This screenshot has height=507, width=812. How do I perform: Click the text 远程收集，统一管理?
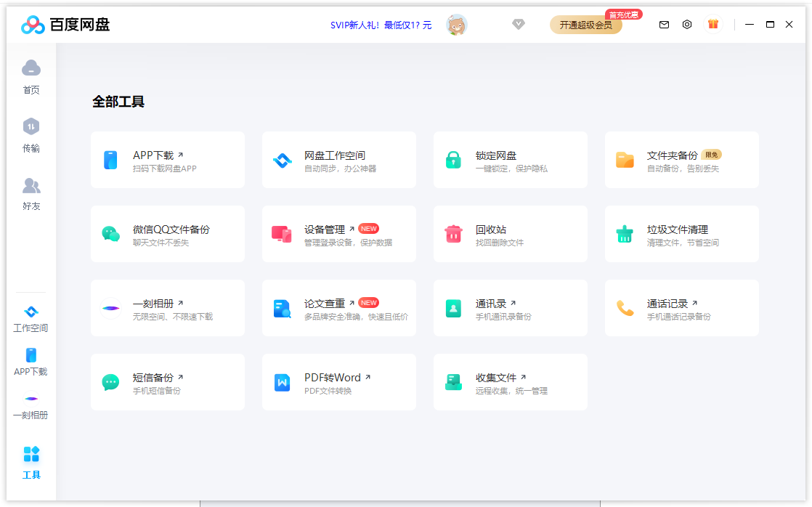[511, 391]
